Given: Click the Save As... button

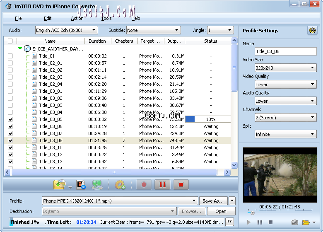Looking at the screenshot, I should (x=213, y=201).
